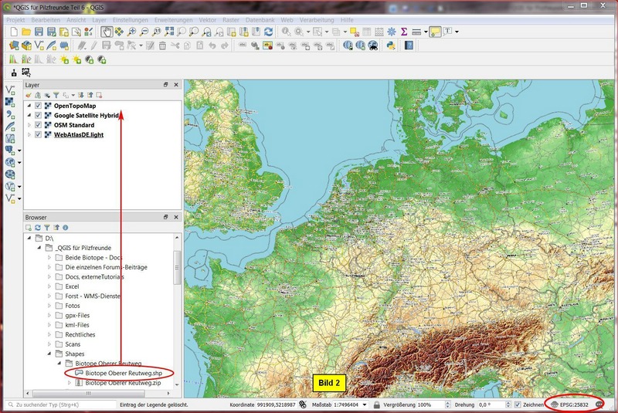Click Filter Legend icon in Layer panel
This screenshot has height=413, width=618.
[x=56, y=95]
